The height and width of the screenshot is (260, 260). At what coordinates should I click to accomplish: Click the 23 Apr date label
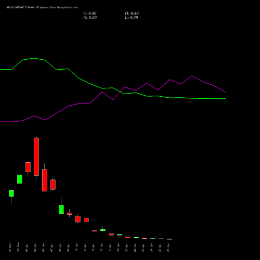click(143, 248)
